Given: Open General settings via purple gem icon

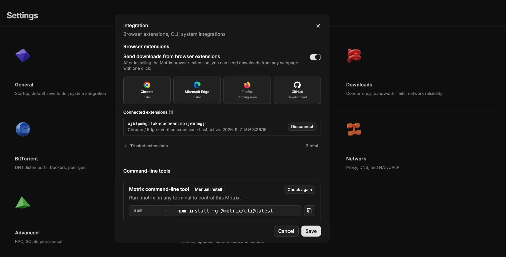Looking at the screenshot, I should click(x=23, y=56).
